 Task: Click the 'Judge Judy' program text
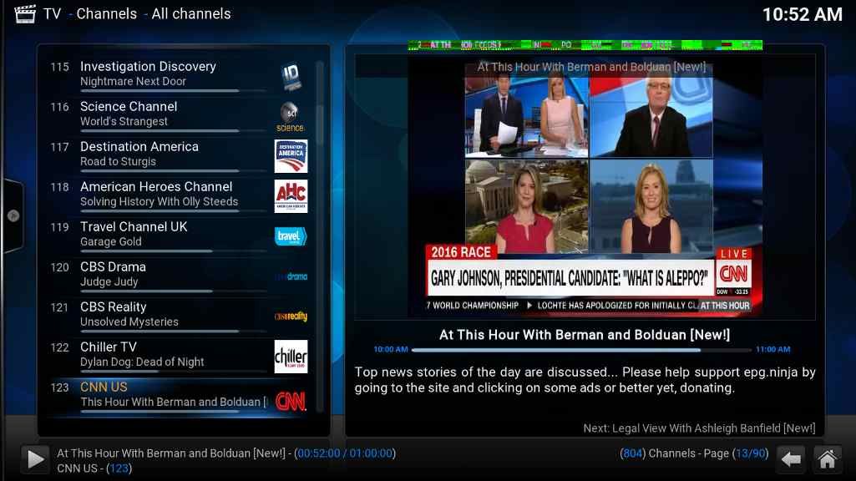pos(109,281)
